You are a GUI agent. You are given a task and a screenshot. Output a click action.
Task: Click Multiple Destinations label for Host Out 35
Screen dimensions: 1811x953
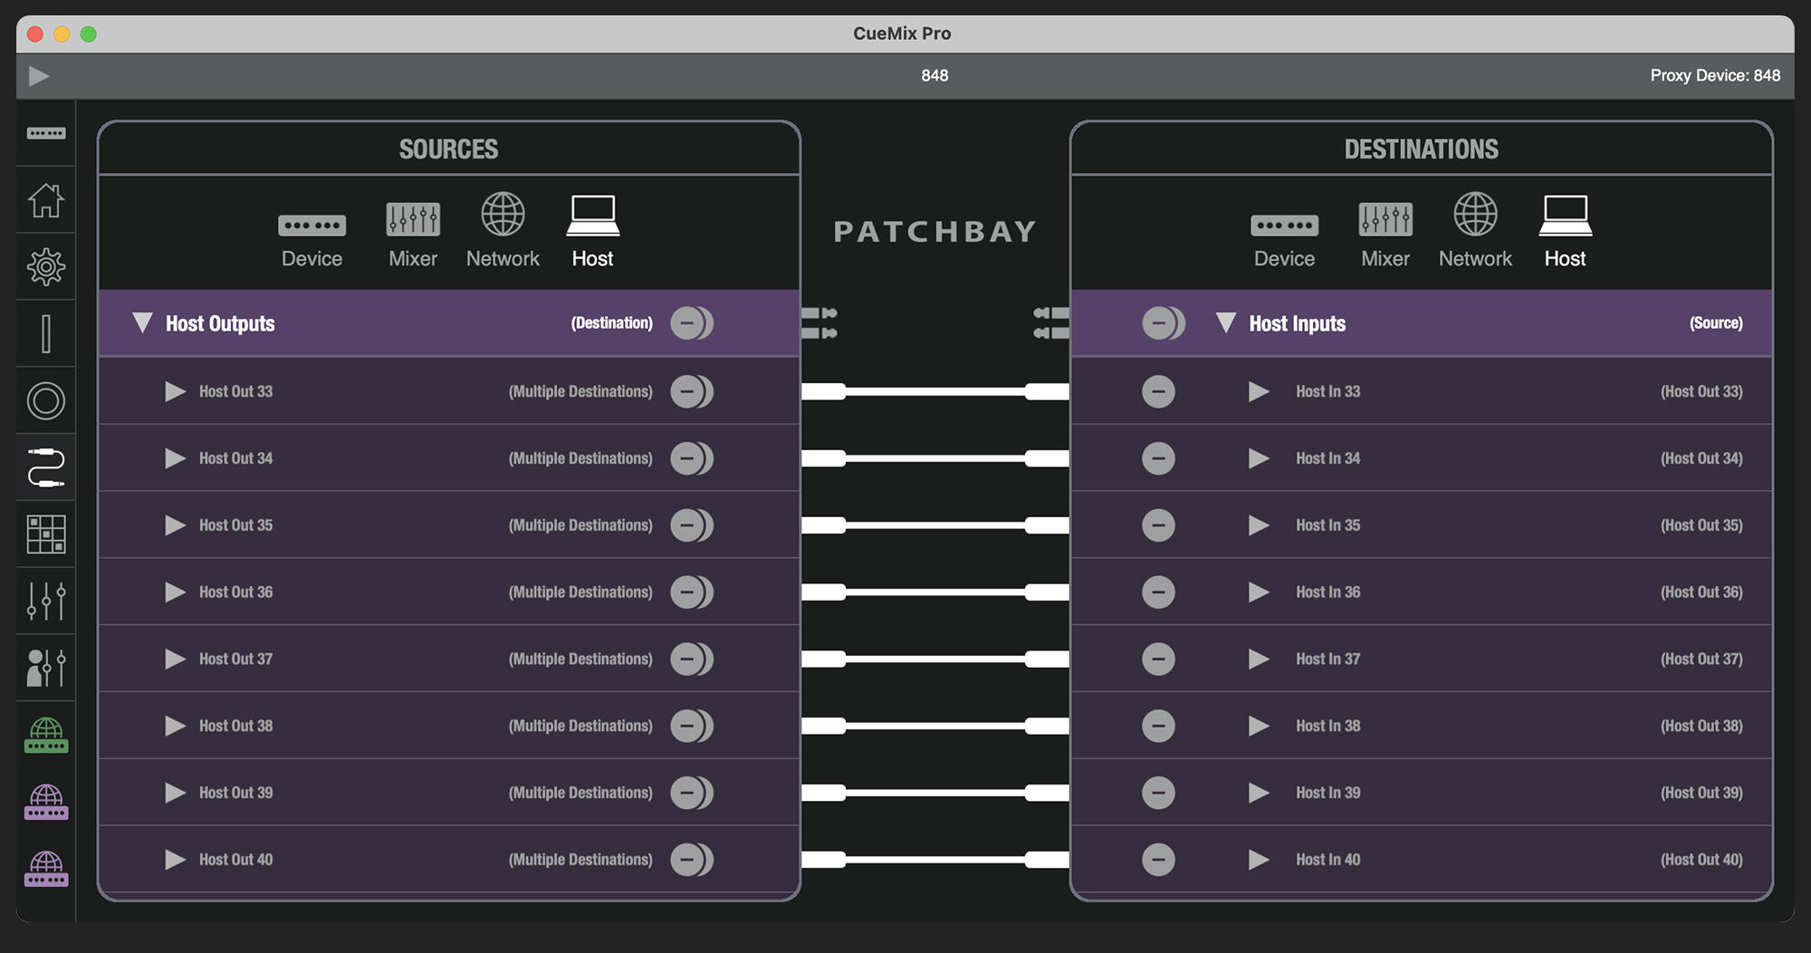pyautogui.click(x=580, y=525)
